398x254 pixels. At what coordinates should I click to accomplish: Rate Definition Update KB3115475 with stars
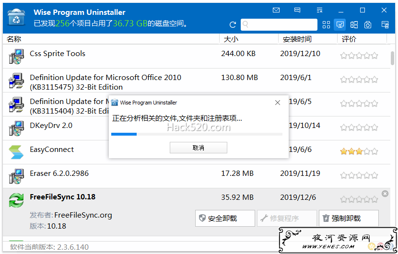(359, 80)
